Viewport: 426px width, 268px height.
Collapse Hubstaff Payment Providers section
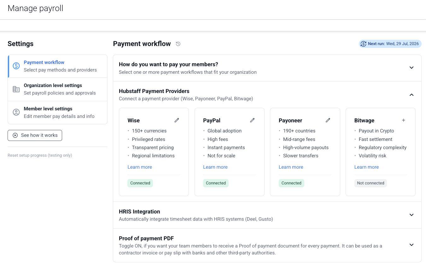click(411, 95)
